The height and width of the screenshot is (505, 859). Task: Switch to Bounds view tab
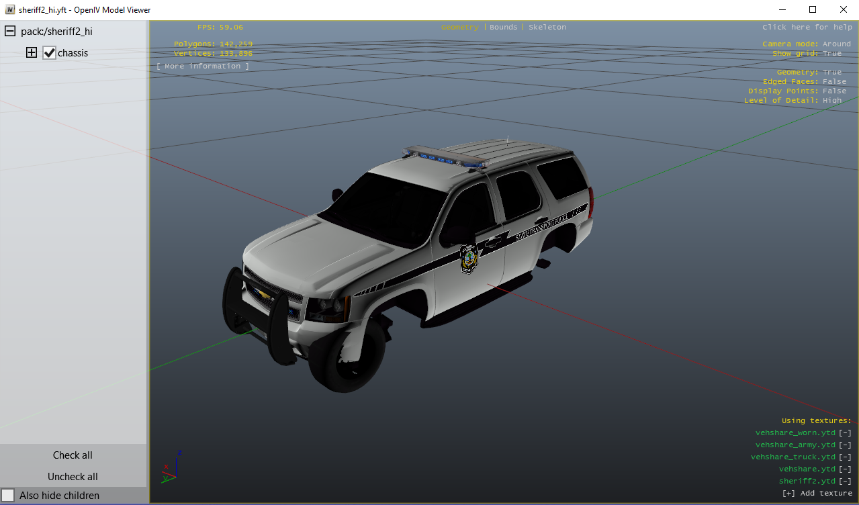pyautogui.click(x=504, y=28)
